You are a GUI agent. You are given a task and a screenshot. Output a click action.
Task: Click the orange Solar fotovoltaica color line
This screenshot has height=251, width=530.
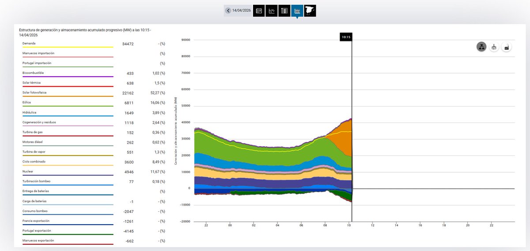point(68,96)
